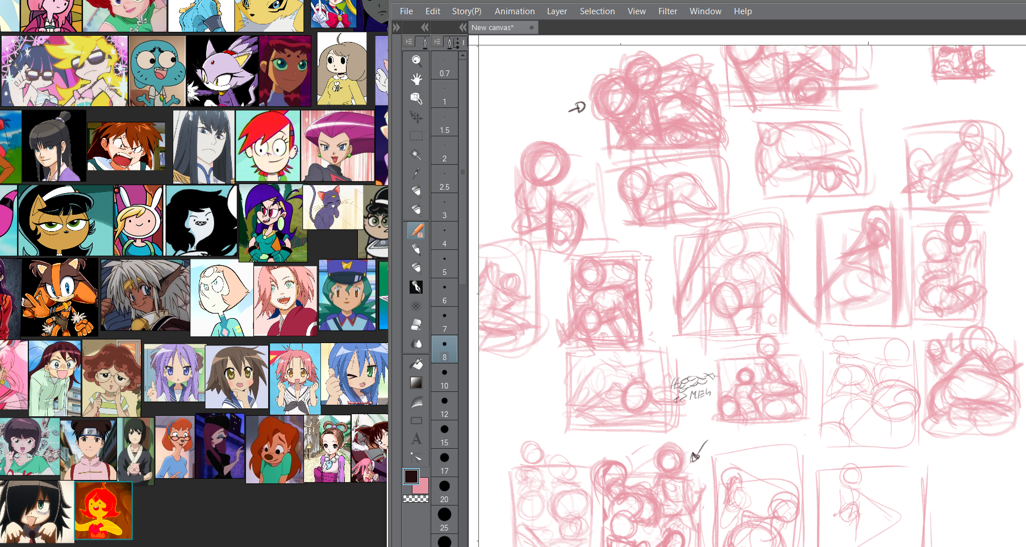Collapse the tool palette with its double-arrow
The image size is (1026, 547).
(x=424, y=27)
